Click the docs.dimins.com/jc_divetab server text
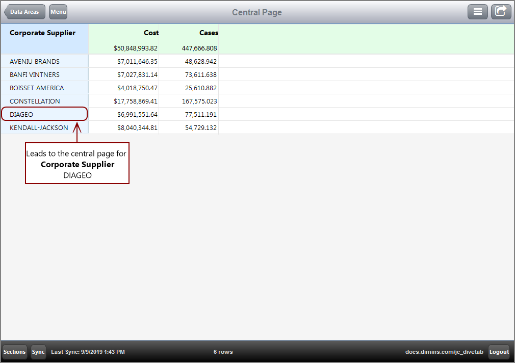 (444, 352)
